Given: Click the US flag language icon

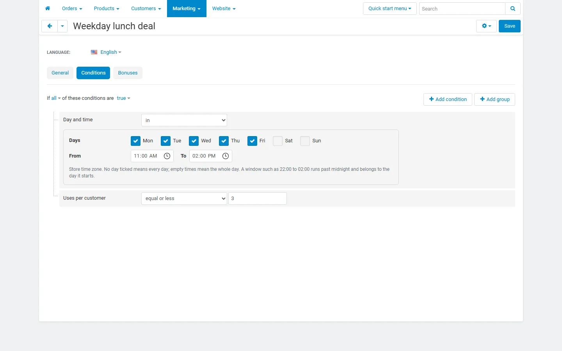Looking at the screenshot, I should click(94, 52).
